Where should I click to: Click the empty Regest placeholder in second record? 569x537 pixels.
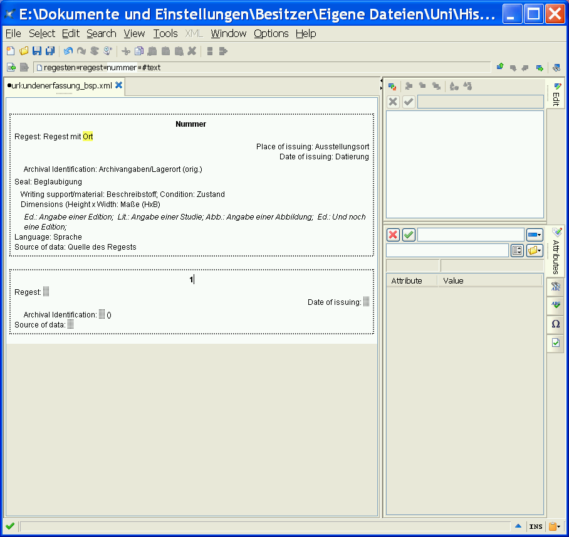coord(46,292)
